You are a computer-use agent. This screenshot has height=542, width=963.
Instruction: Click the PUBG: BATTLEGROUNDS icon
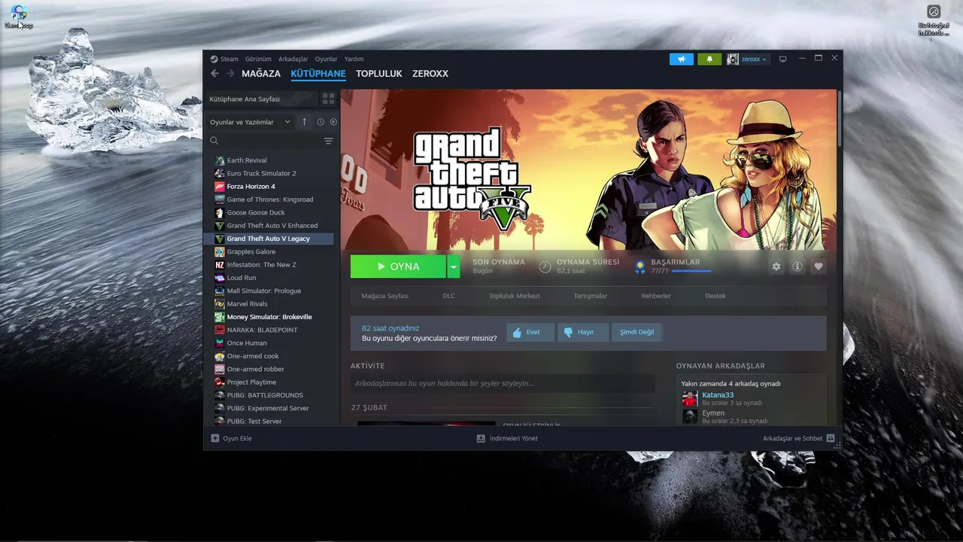pos(220,395)
